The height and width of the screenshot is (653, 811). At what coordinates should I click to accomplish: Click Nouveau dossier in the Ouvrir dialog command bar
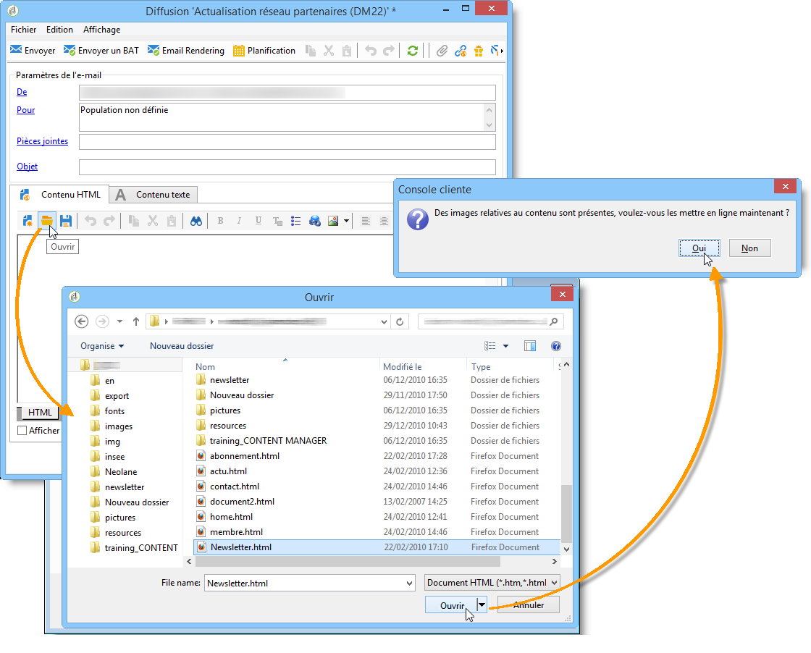point(182,346)
